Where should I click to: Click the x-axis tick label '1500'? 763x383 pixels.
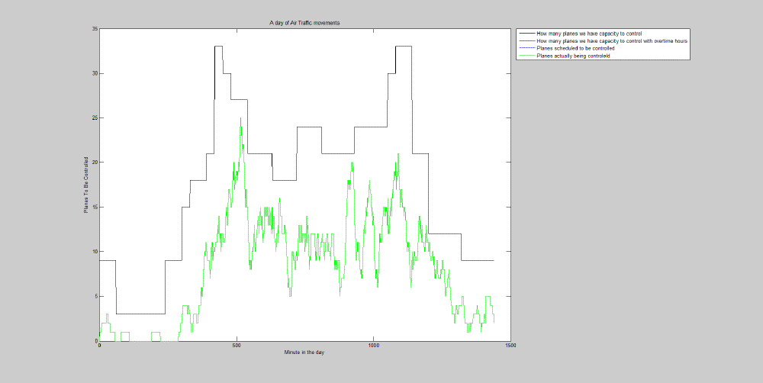510,346
